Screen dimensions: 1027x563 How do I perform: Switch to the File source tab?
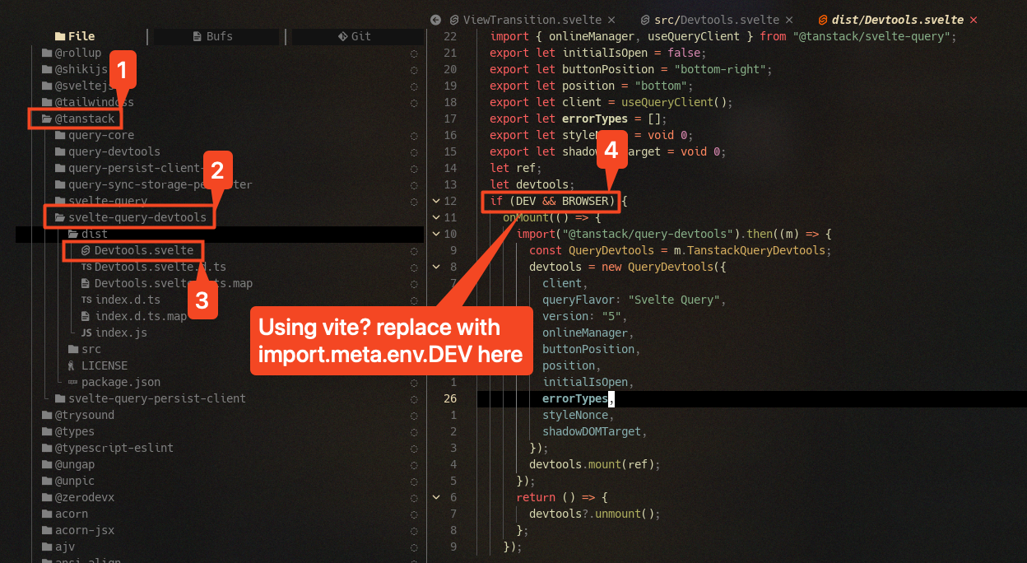pos(75,36)
